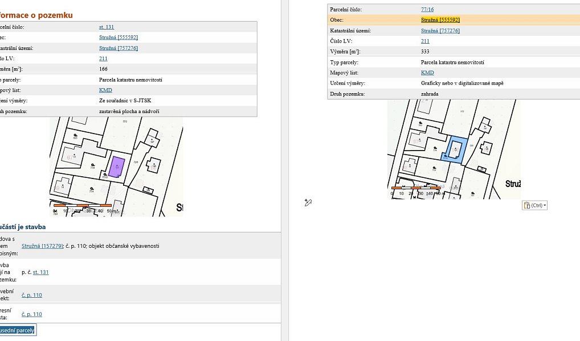Viewport: 580px width, 341px height.
Task: Open LV number 211 in 77/16 table
Action: pyautogui.click(x=425, y=41)
